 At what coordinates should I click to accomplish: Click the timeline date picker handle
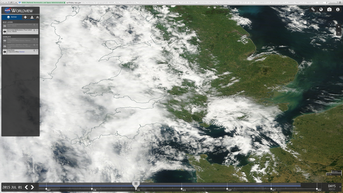136,184
